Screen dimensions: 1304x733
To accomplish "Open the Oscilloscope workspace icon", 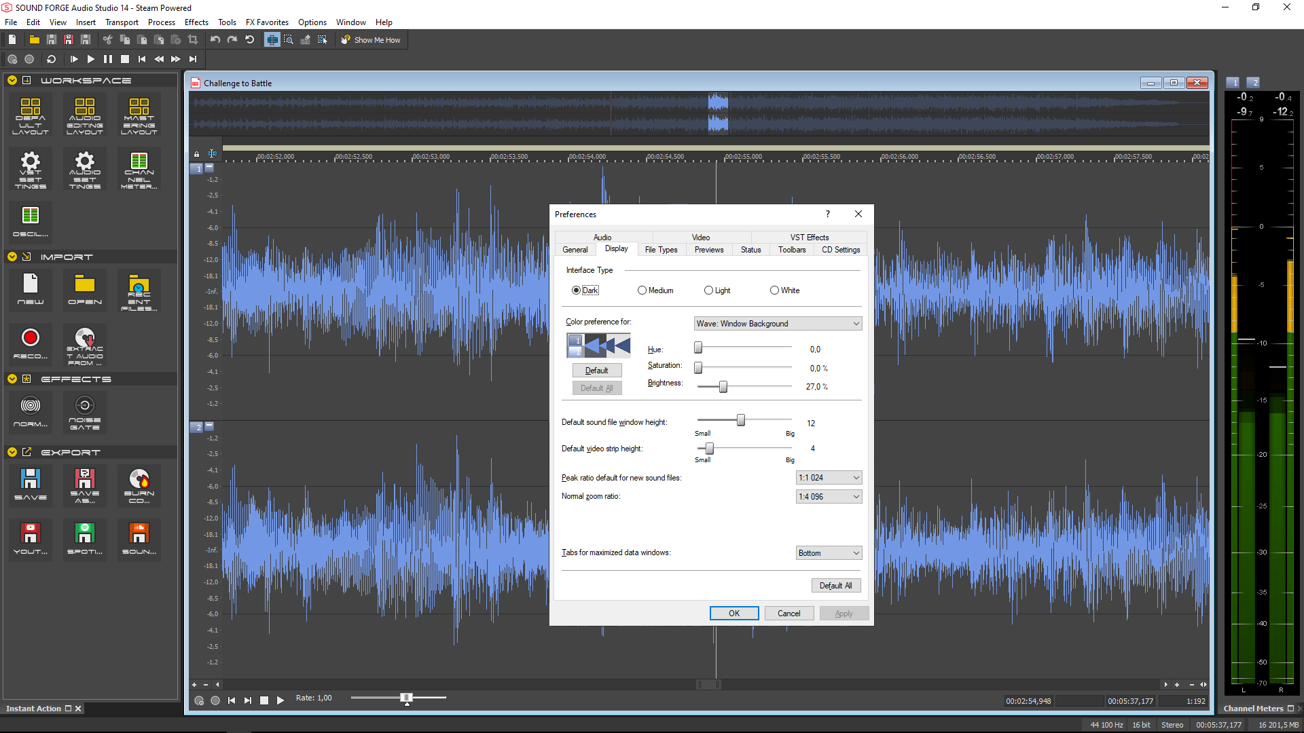I will [31, 221].
